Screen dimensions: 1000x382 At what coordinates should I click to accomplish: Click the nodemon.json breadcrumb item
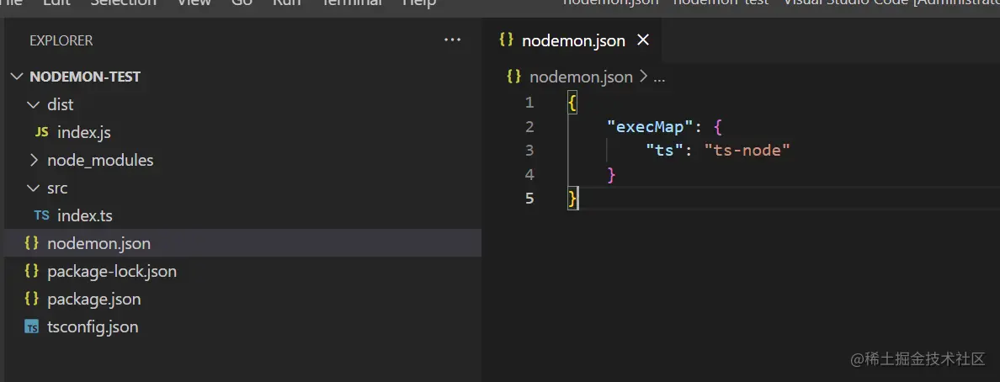(x=581, y=77)
